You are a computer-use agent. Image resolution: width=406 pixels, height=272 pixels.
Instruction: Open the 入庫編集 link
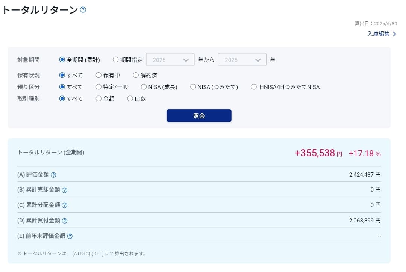(x=379, y=34)
